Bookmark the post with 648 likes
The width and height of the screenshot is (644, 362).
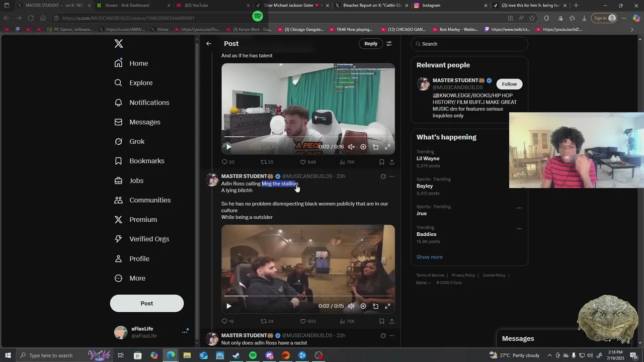(x=382, y=162)
